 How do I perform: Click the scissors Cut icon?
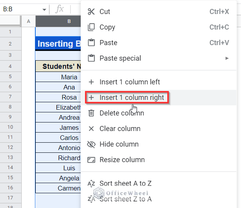pyautogui.click(x=91, y=12)
